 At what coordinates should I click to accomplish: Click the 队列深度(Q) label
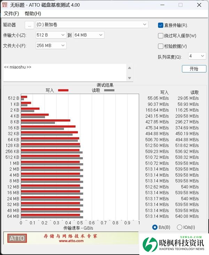pos(170,57)
